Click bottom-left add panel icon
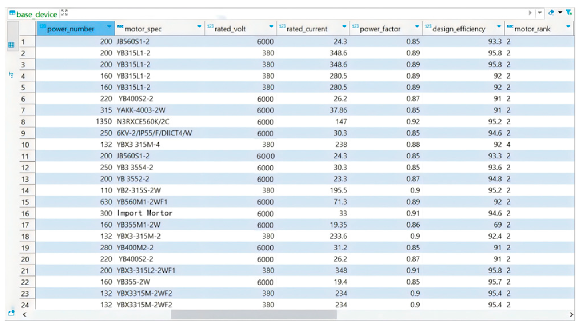 pyautogui.click(x=11, y=313)
